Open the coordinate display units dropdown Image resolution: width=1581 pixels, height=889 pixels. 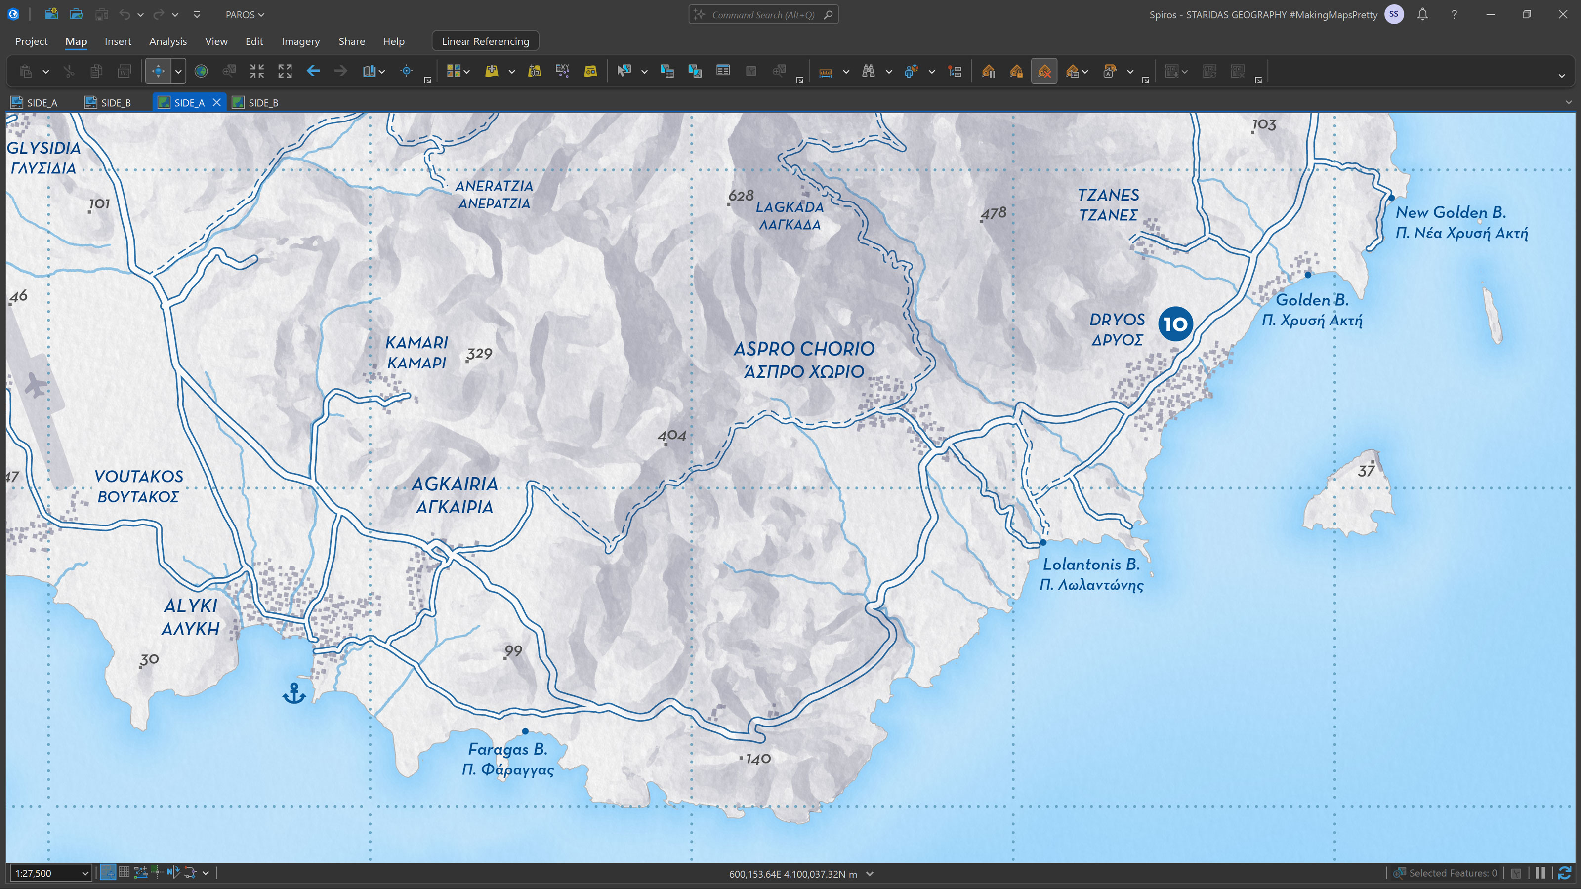pyautogui.click(x=870, y=874)
